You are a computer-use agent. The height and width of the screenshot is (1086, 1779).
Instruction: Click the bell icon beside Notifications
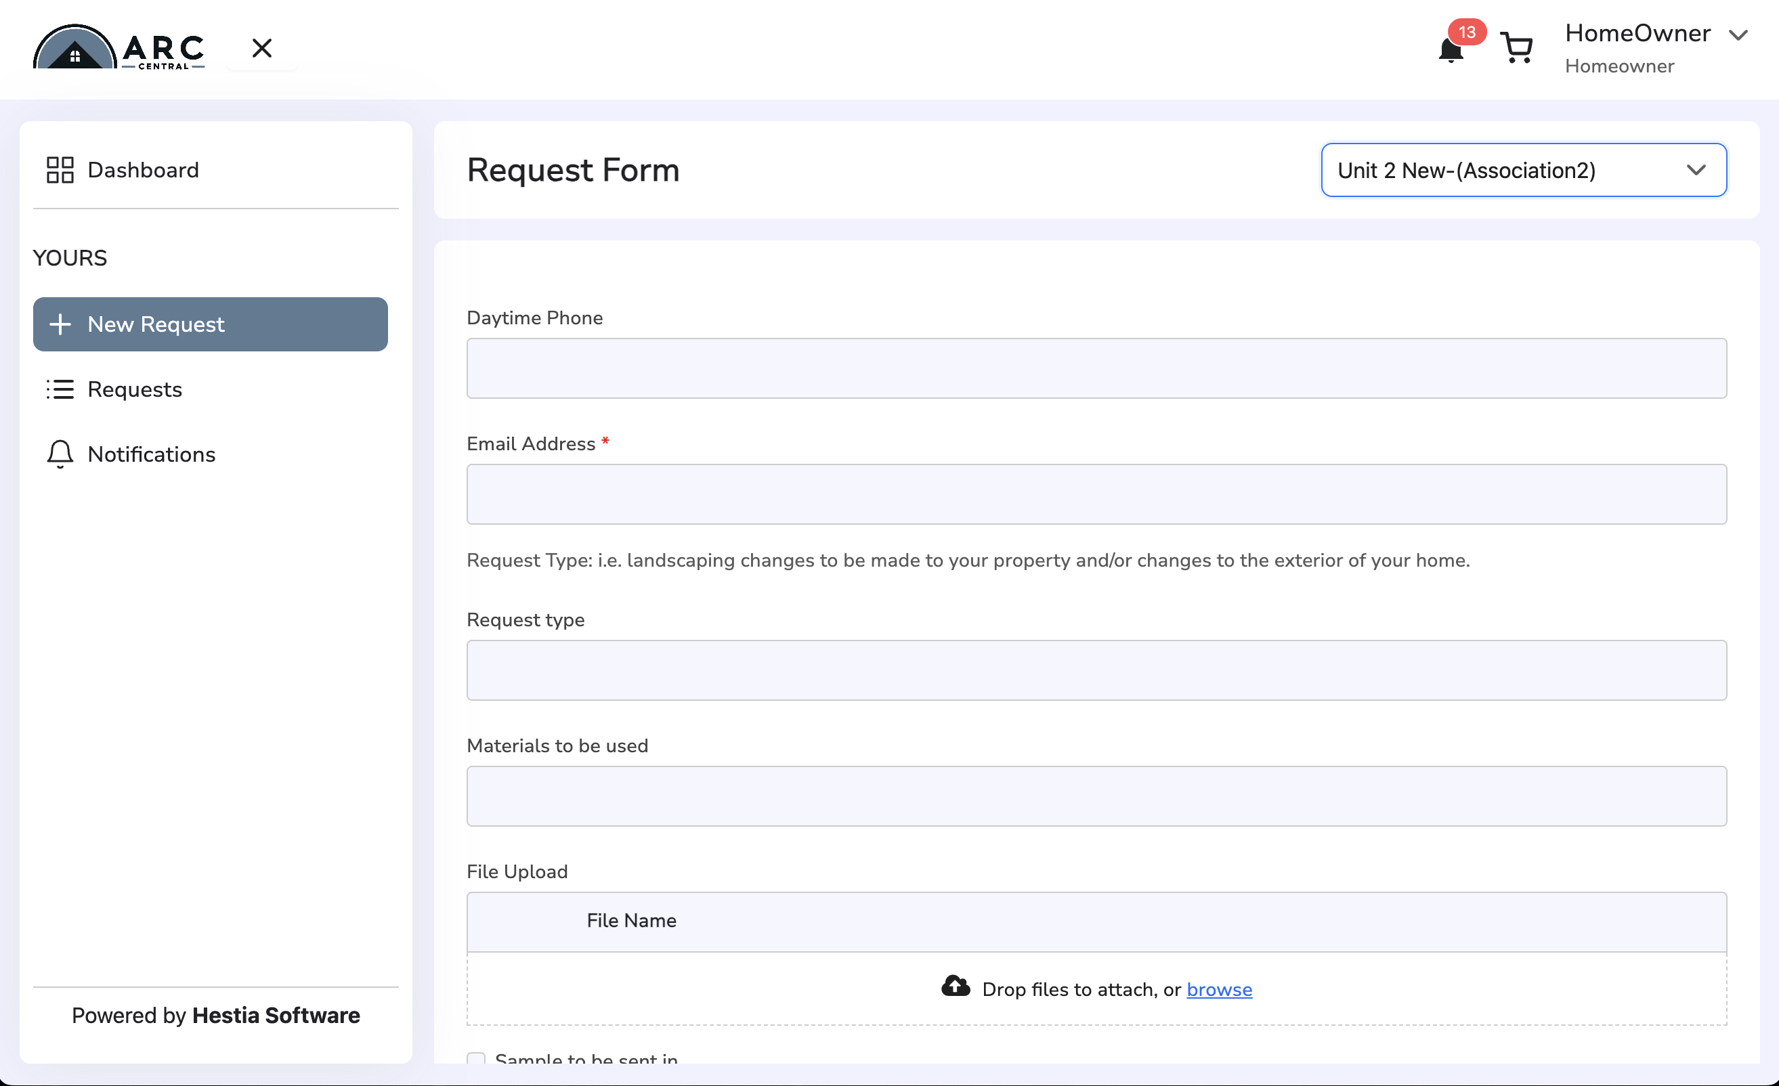60,454
